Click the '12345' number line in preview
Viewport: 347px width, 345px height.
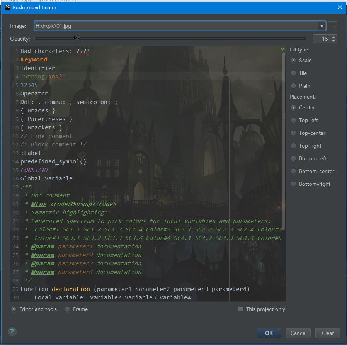tap(29, 85)
